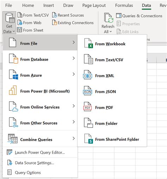
Task: Open Existing Connections icon in ribbon
Action: click(x=55, y=23)
